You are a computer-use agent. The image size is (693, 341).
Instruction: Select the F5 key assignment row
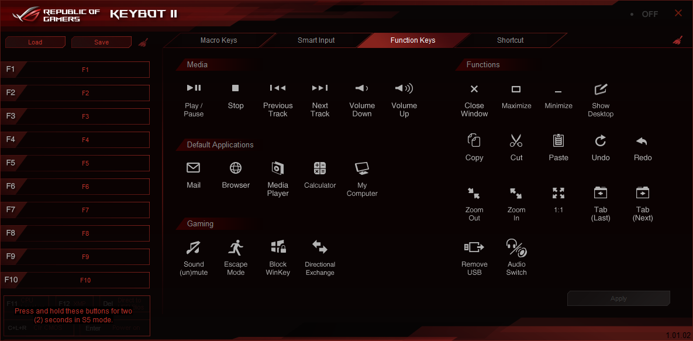(x=75, y=163)
